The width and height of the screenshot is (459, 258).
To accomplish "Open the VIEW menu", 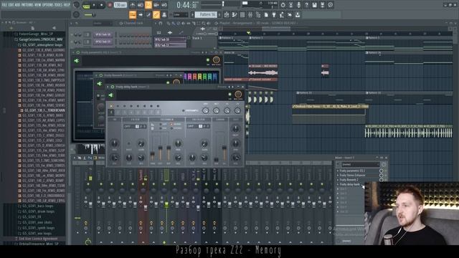I will click(x=38, y=5).
